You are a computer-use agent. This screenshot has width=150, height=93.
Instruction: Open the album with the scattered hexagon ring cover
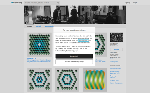click(39, 80)
